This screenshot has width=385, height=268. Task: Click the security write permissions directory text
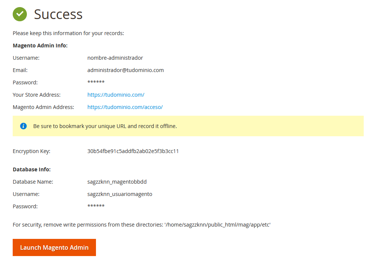[x=142, y=225]
